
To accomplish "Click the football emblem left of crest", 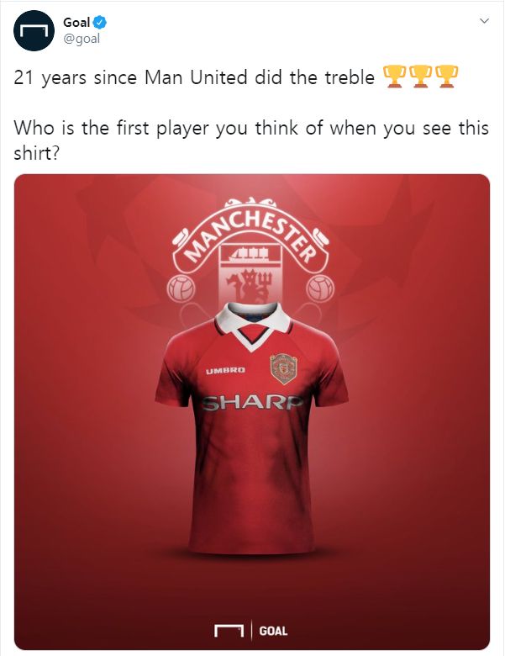I will pos(181,288).
